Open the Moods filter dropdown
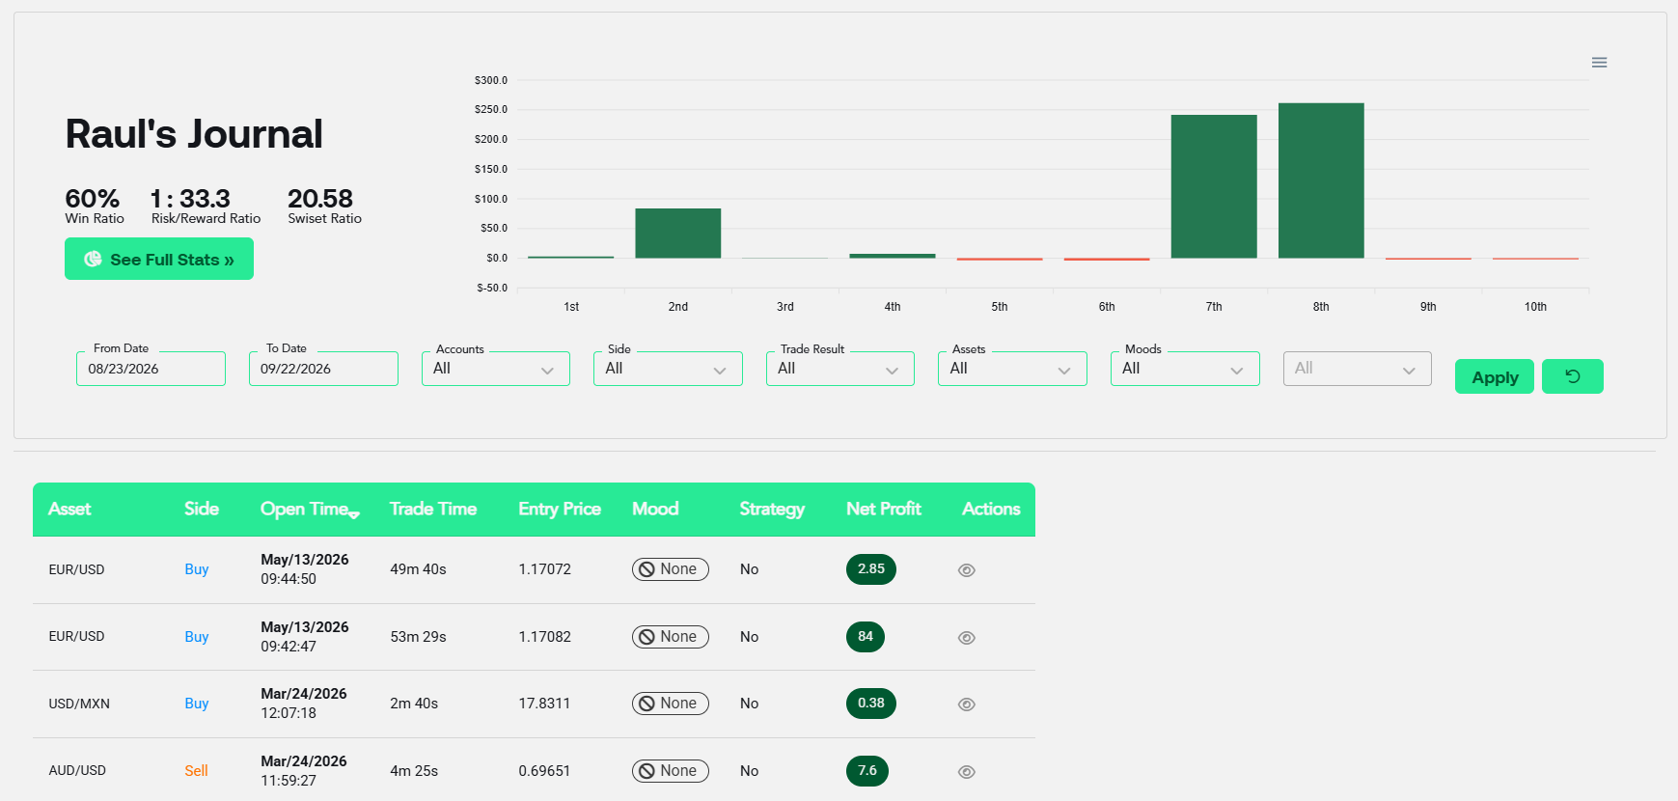The image size is (1678, 801). (x=1185, y=369)
